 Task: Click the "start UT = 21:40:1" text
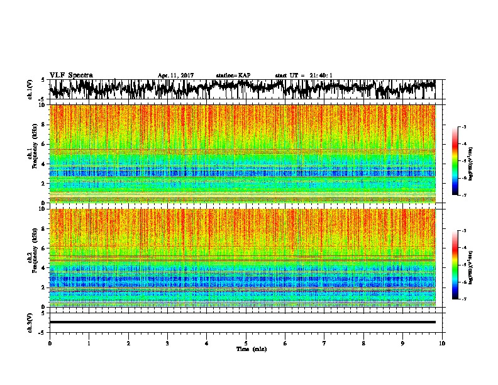point(304,75)
